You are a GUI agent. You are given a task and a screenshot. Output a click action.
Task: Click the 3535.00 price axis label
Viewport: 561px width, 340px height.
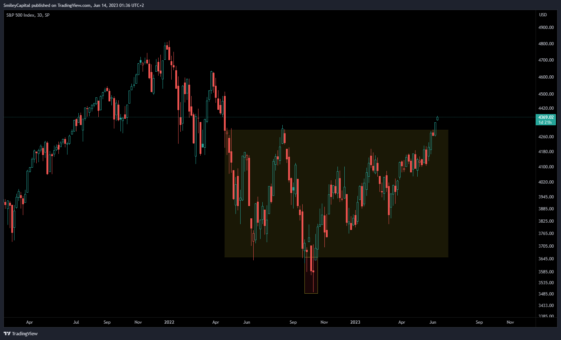546,283
